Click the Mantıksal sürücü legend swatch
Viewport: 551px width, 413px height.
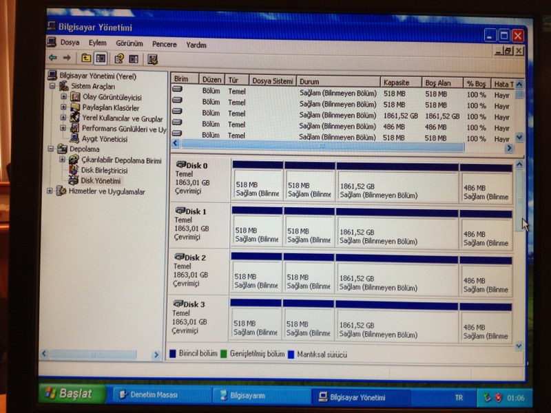(x=291, y=354)
